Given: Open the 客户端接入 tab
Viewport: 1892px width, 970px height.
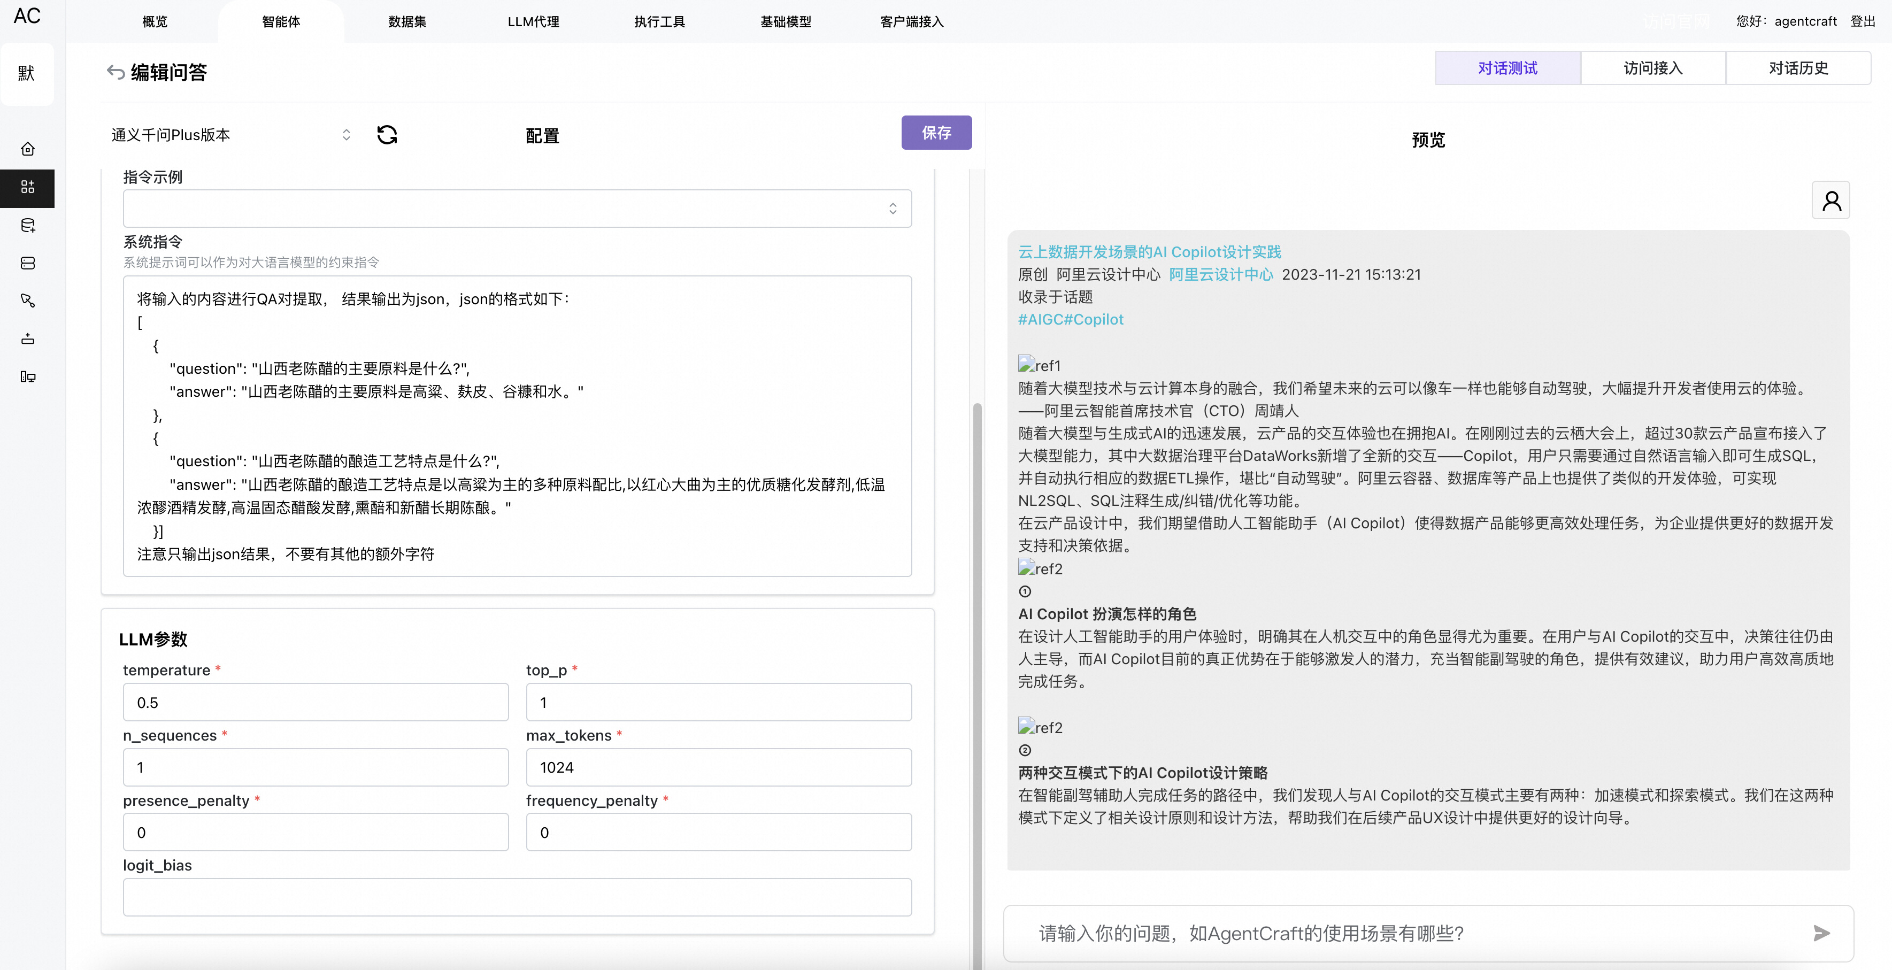Looking at the screenshot, I should [912, 21].
